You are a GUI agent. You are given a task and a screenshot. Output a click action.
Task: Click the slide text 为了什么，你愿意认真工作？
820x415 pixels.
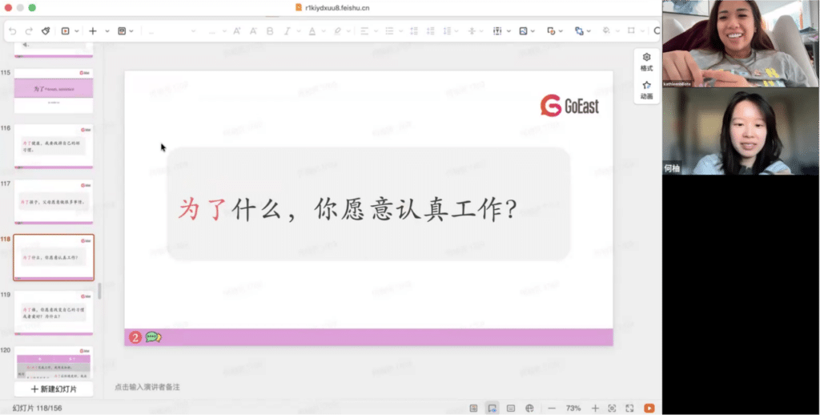pos(348,211)
